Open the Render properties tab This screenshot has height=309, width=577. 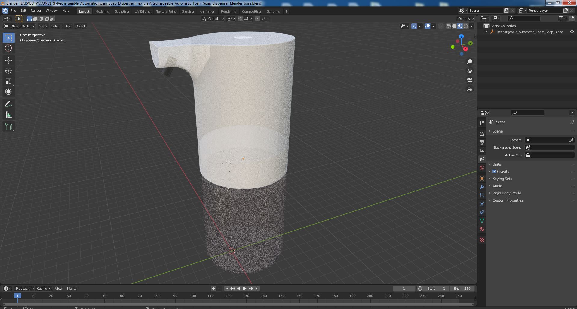(482, 134)
